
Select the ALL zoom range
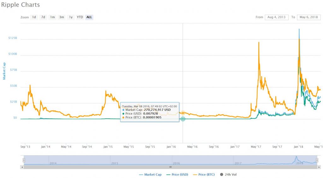pos(89,17)
